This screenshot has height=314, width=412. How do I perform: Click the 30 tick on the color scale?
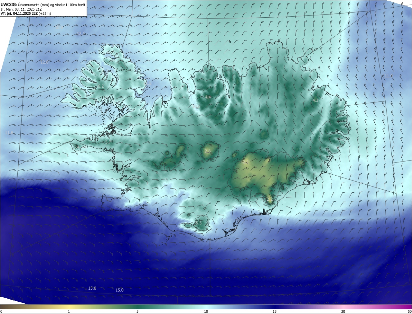[343, 311]
